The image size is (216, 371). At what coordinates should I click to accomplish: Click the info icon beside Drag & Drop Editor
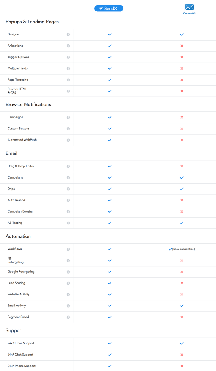[68, 166]
